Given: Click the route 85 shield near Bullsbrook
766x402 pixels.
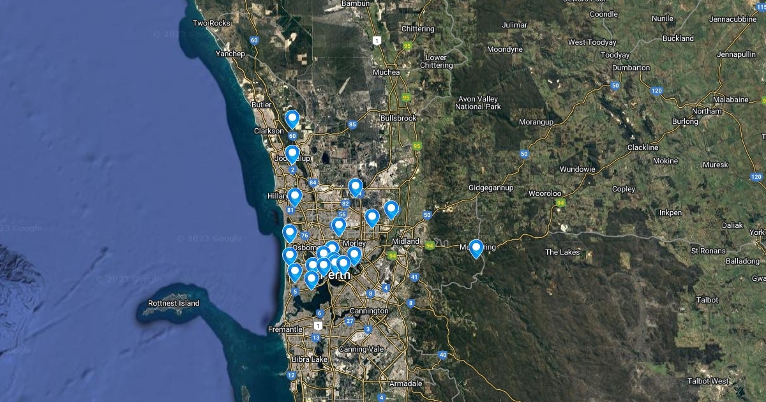Looking at the screenshot, I should pyautogui.click(x=352, y=124).
